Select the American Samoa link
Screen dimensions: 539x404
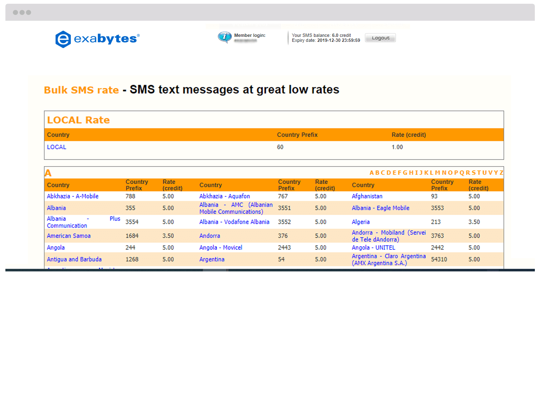(x=68, y=235)
